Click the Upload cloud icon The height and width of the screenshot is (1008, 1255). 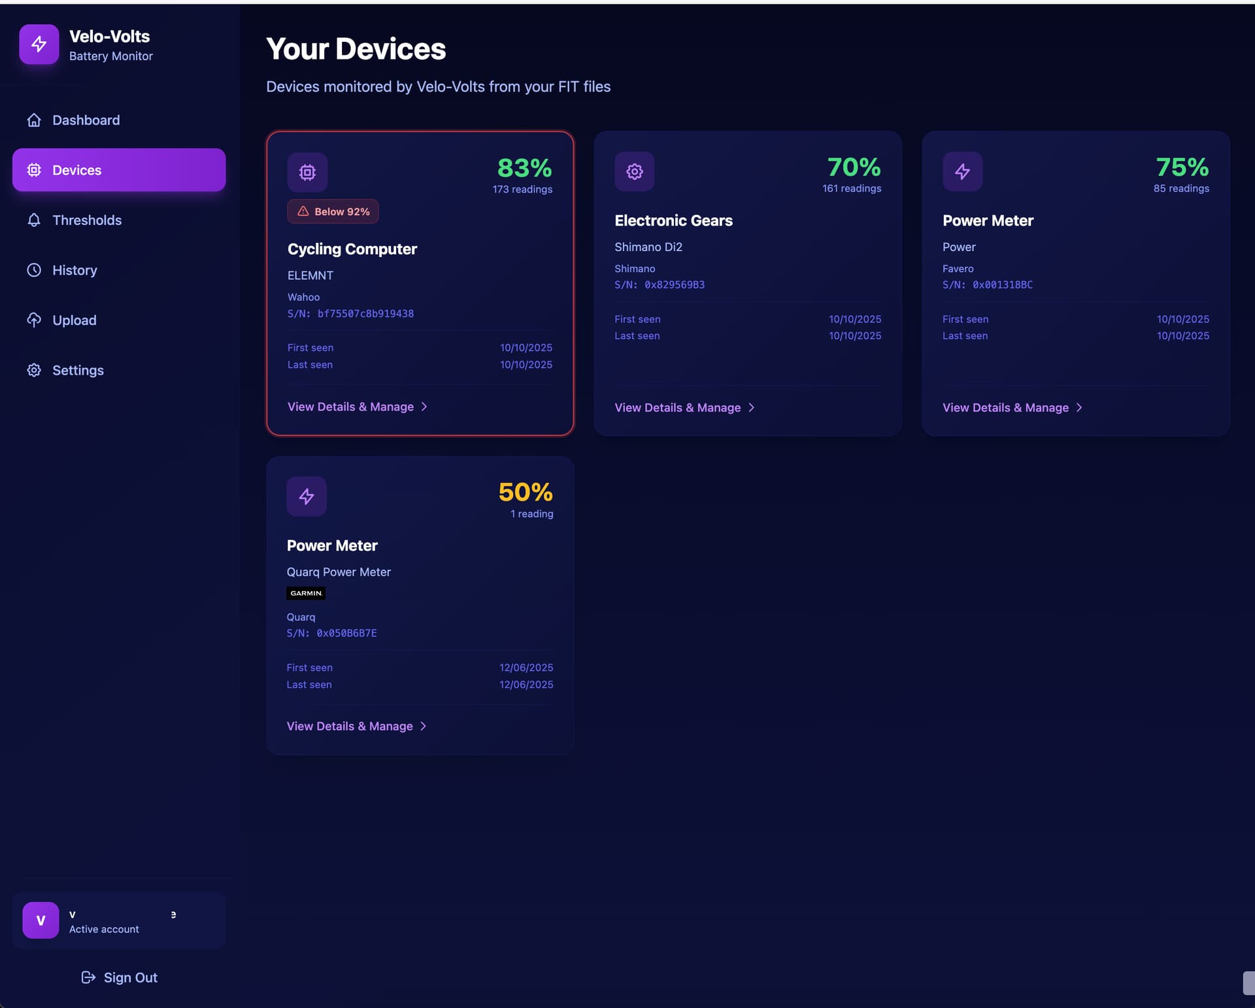[34, 320]
